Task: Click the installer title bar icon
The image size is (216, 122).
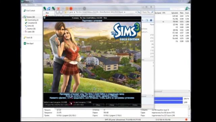Action: [45, 18]
